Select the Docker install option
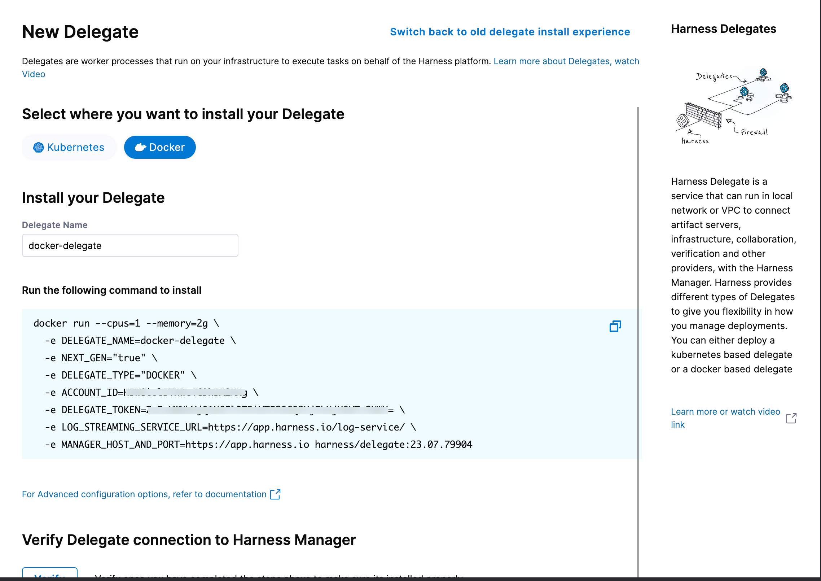The height and width of the screenshot is (581, 821). (160, 147)
